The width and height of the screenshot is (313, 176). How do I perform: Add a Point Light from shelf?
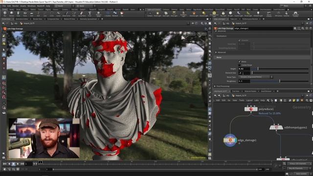157,14
